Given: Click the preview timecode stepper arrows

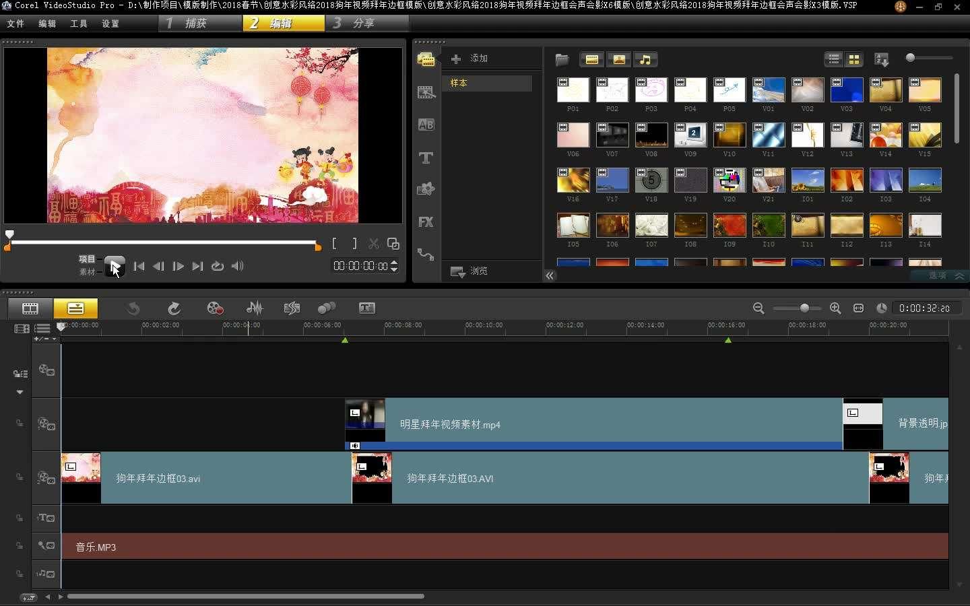Looking at the screenshot, I should click(394, 266).
